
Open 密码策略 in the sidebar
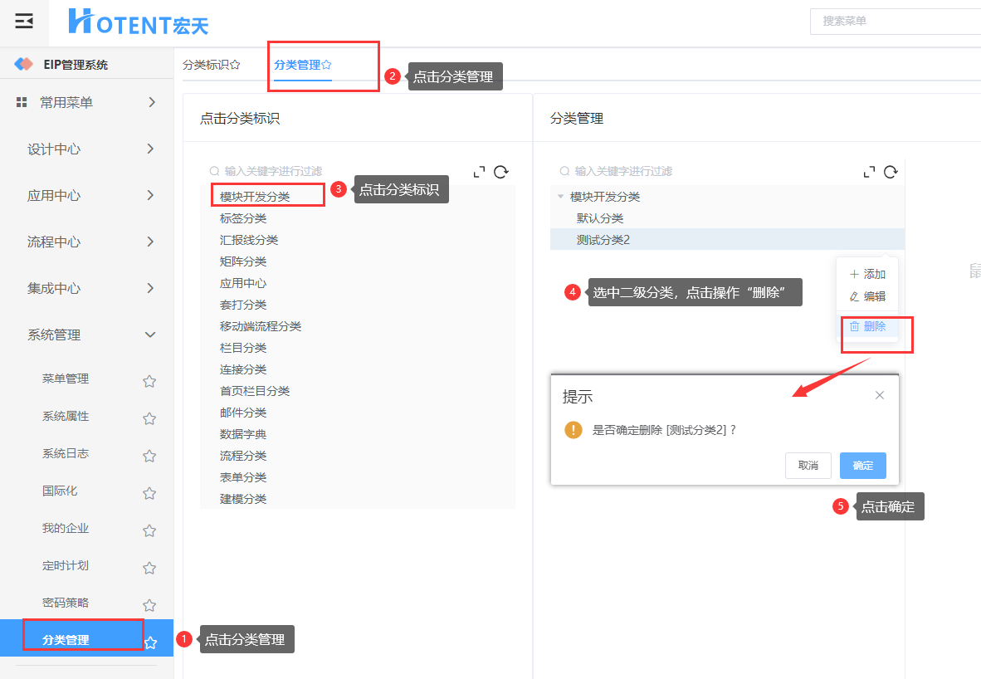tap(66, 603)
